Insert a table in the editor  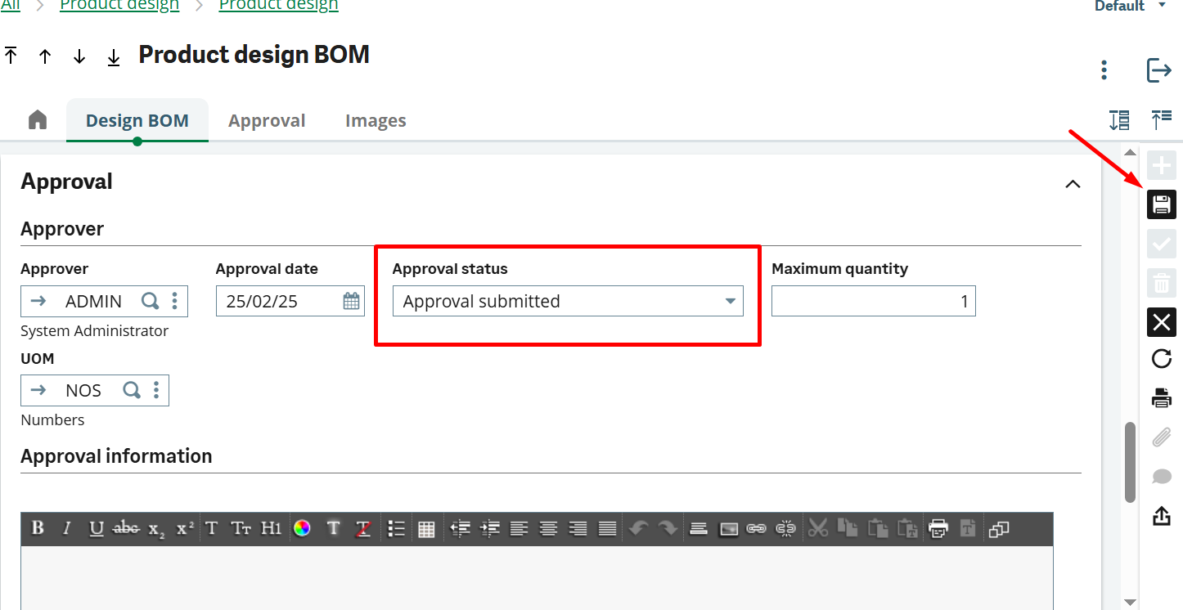tap(426, 529)
